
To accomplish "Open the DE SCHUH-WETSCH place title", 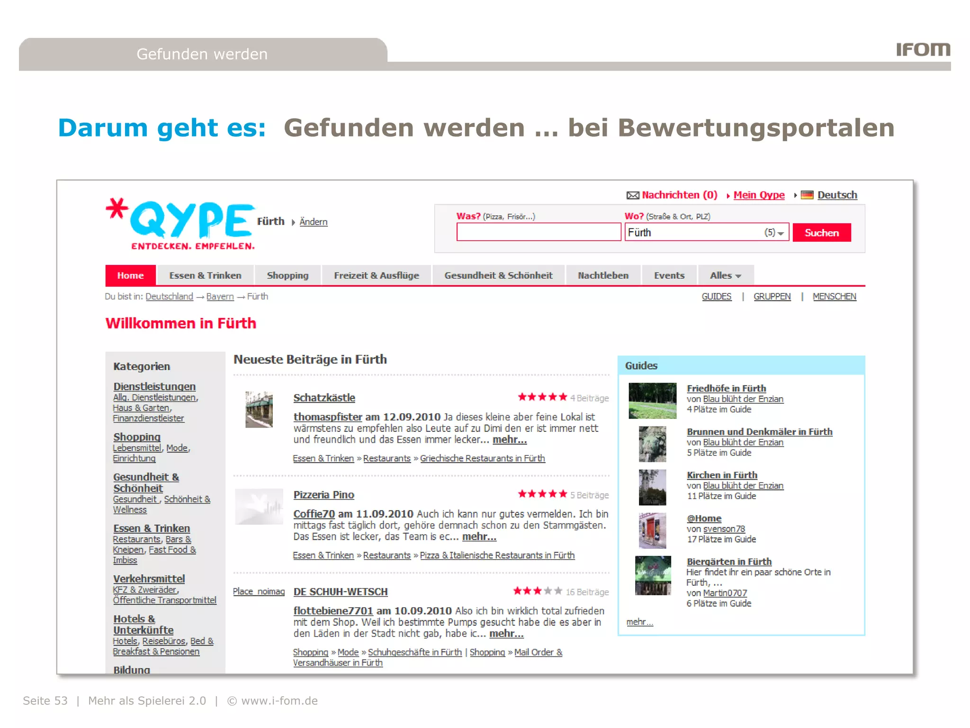I will 341,591.
